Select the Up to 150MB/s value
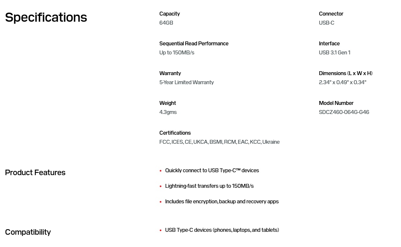 tap(177, 52)
